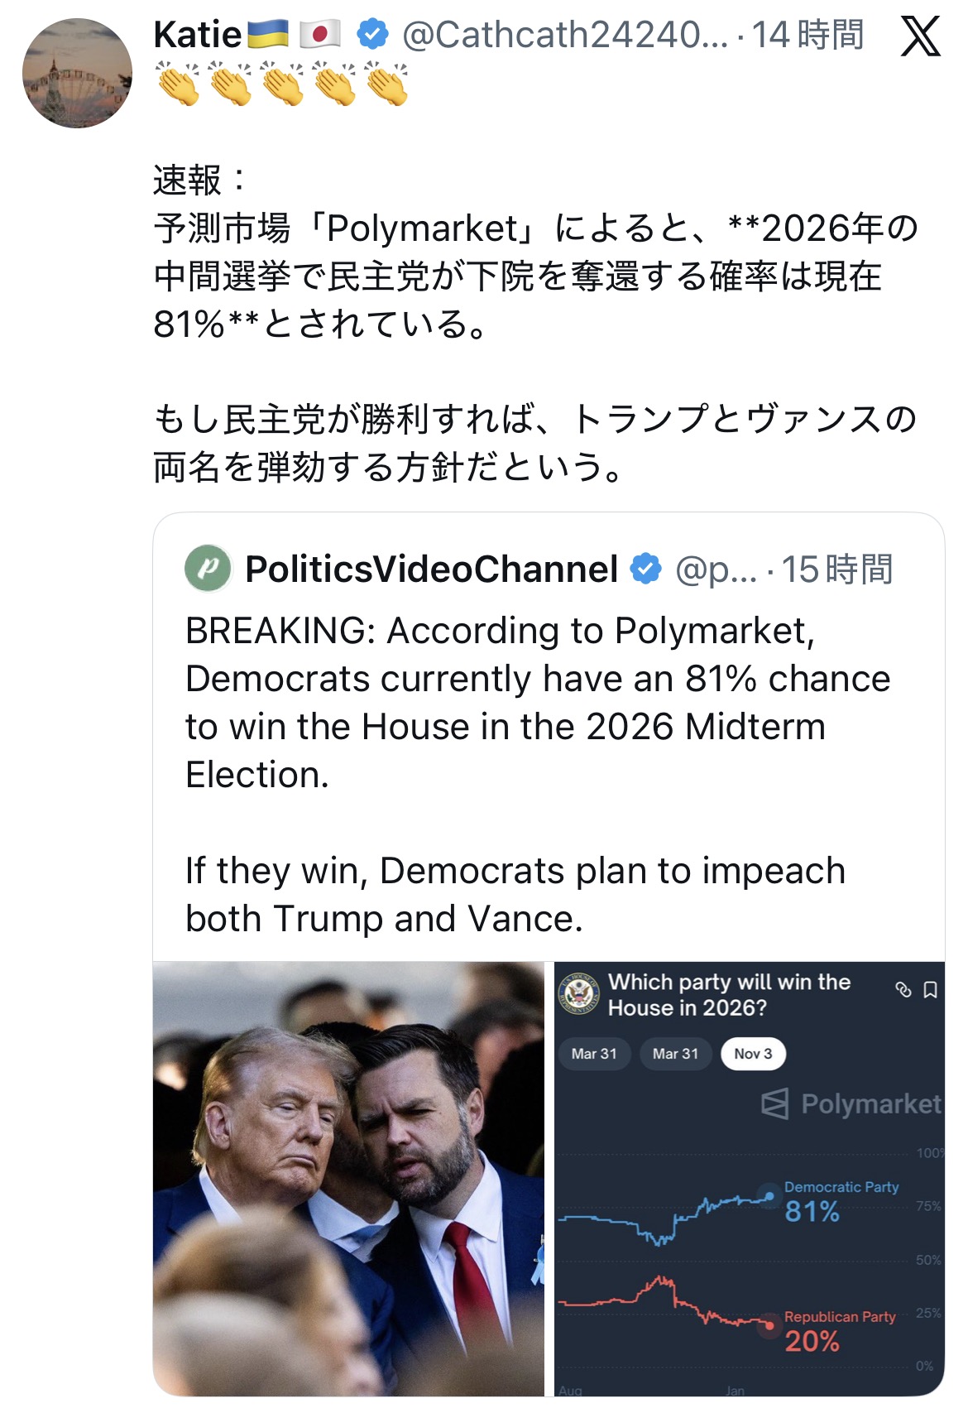
Task: Click the Republican Party 20% data point
Action: [769, 1325]
